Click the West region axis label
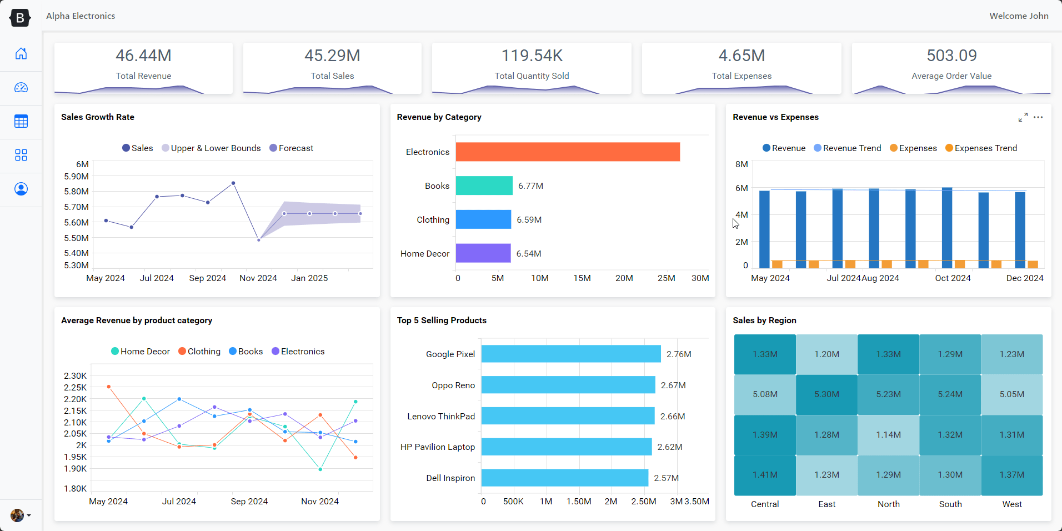The image size is (1062, 531). [1012, 504]
